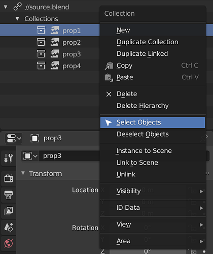The width and height of the screenshot is (213, 254).
Task: Click the collection box icon of prop4
Action: pos(41,66)
